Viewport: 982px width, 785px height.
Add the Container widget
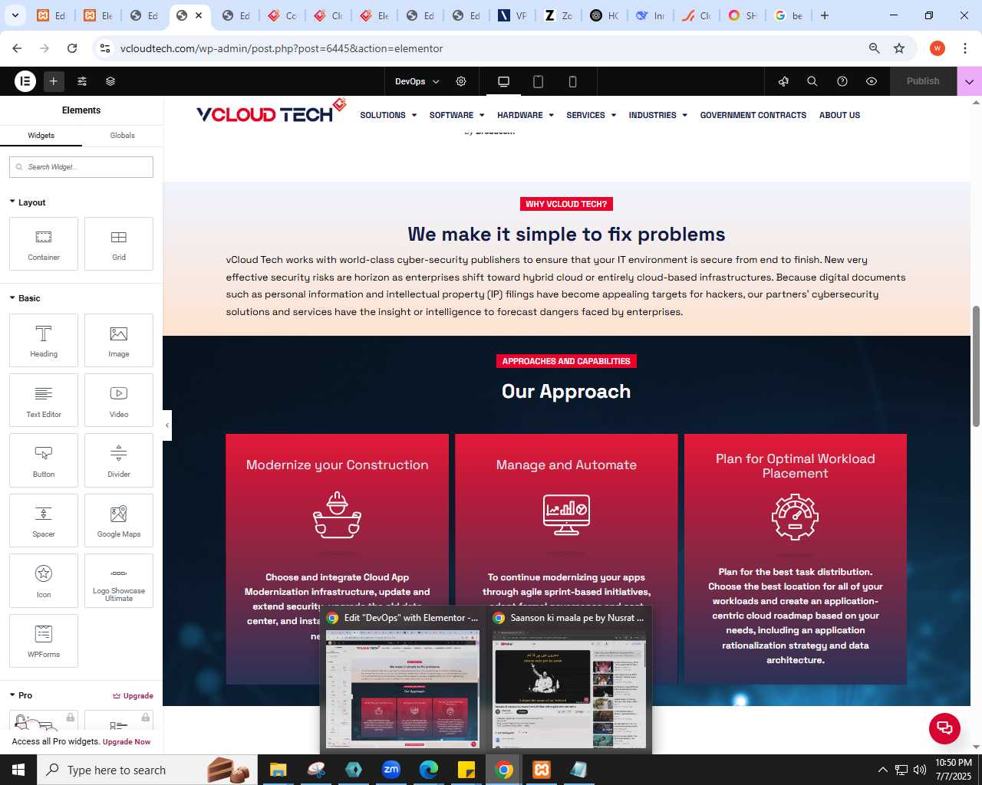tap(44, 244)
